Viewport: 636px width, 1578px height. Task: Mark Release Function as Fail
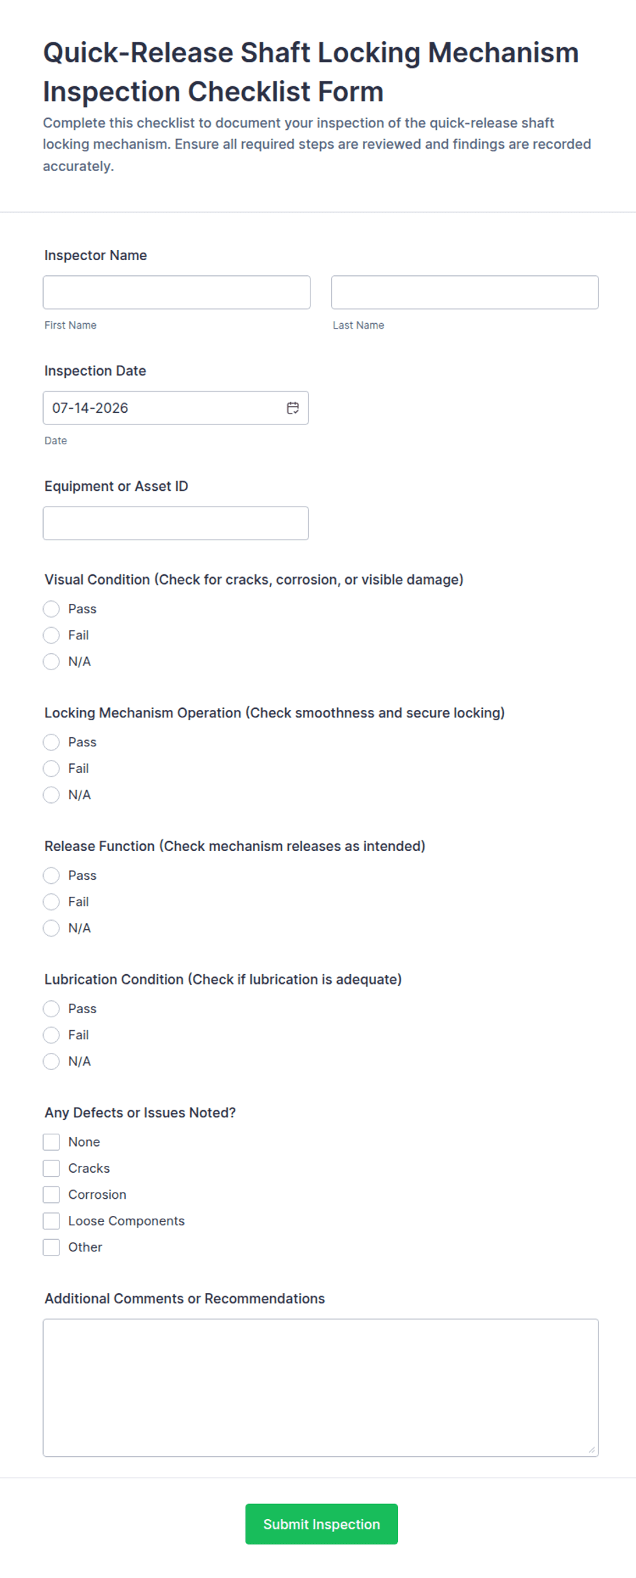[x=51, y=902]
